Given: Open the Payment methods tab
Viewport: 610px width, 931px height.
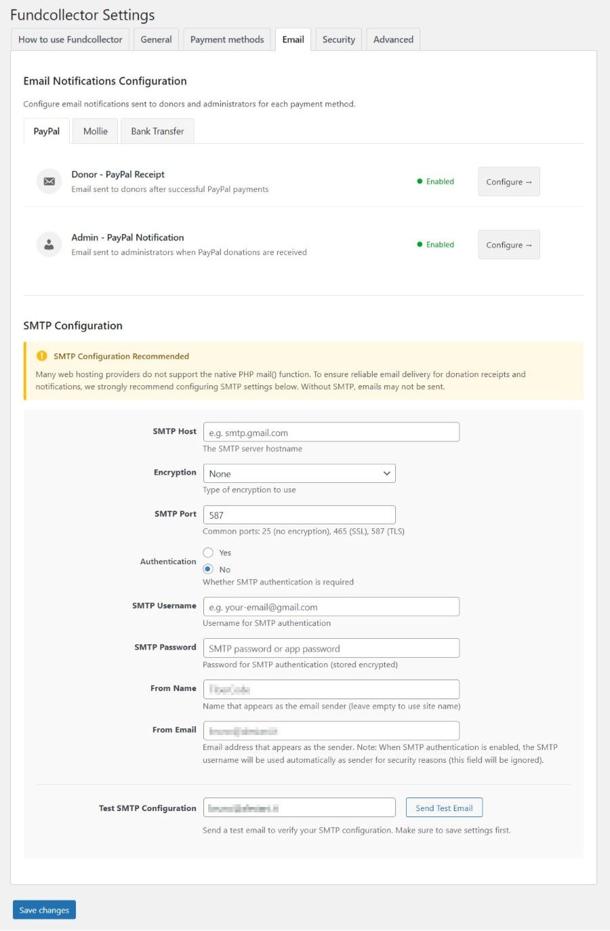Looking at the screenshot, I should point(226,39).
